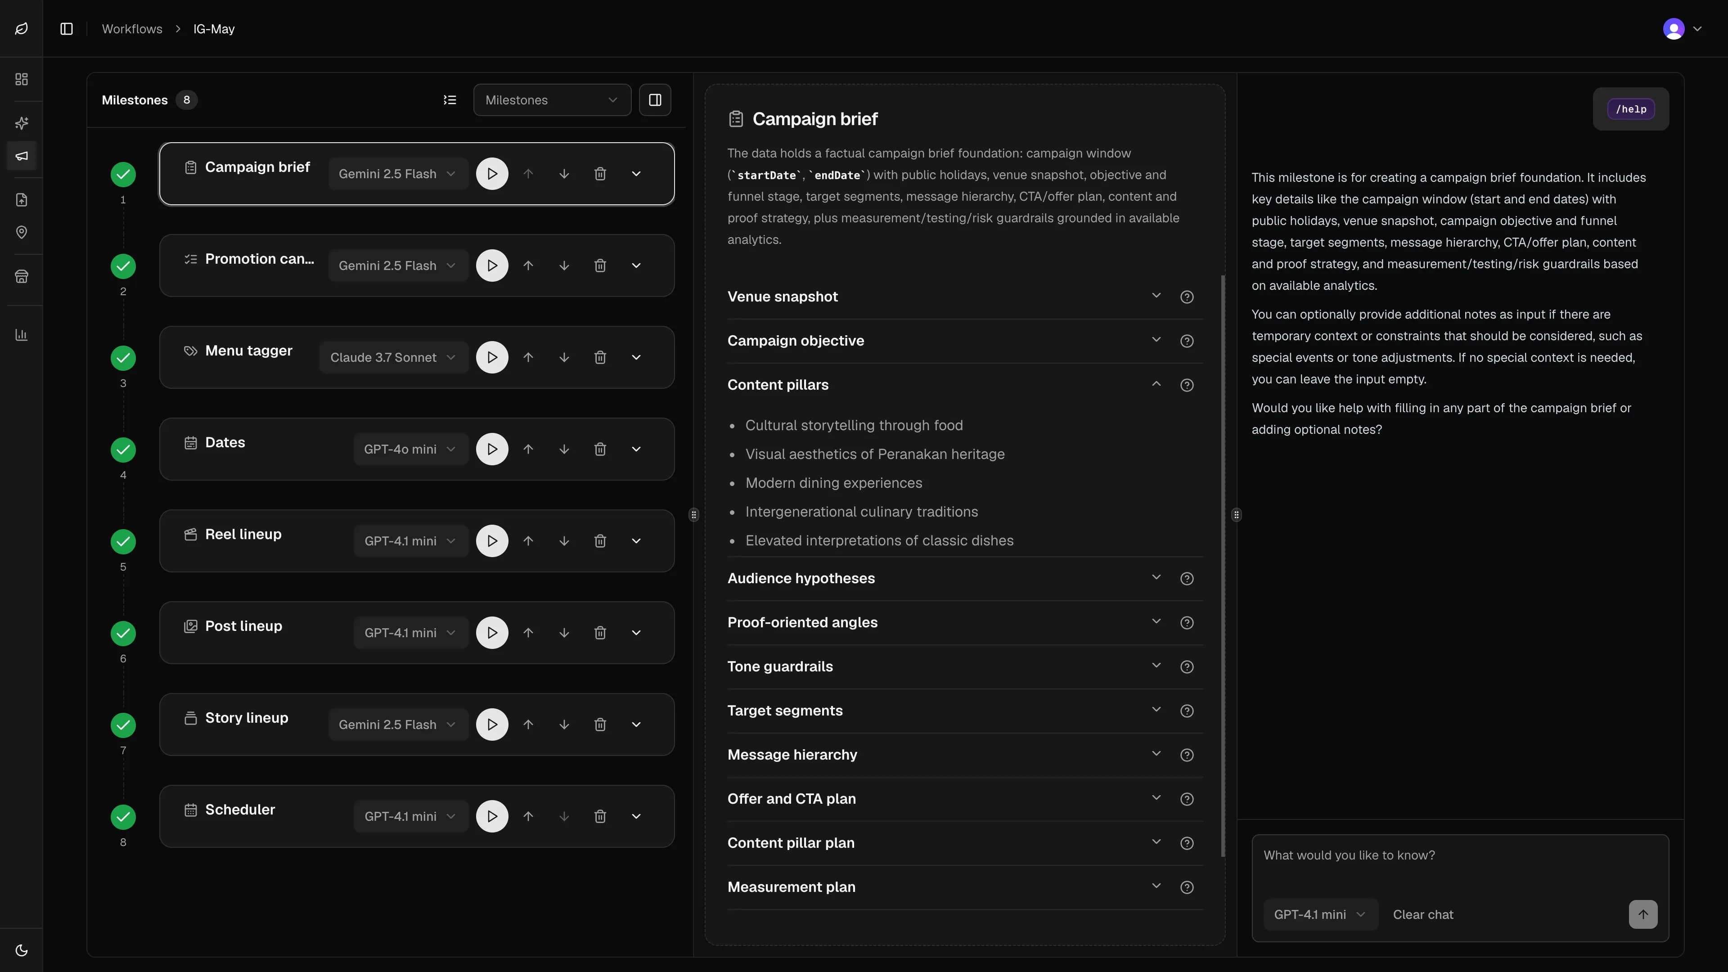Image resolution: width=1728 pixels, height=972 pixels.
Task: Click the /help command chip
Action: [1631, 109]
